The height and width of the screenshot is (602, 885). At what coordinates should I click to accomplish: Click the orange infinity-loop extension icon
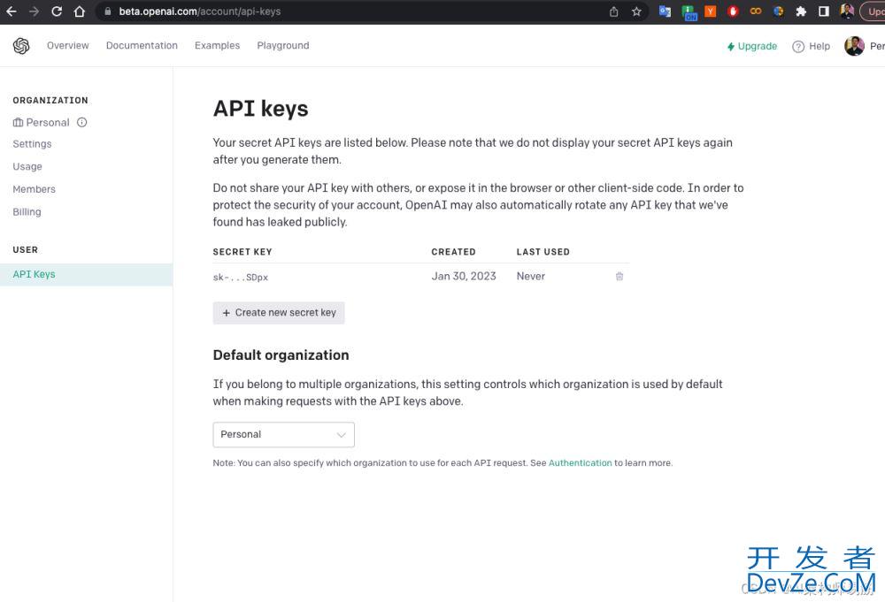[x=755, y=11]
